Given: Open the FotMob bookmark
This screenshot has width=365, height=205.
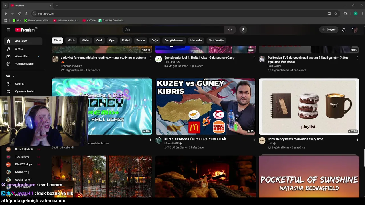Looking at the screenshot, I should click(111, 20).
